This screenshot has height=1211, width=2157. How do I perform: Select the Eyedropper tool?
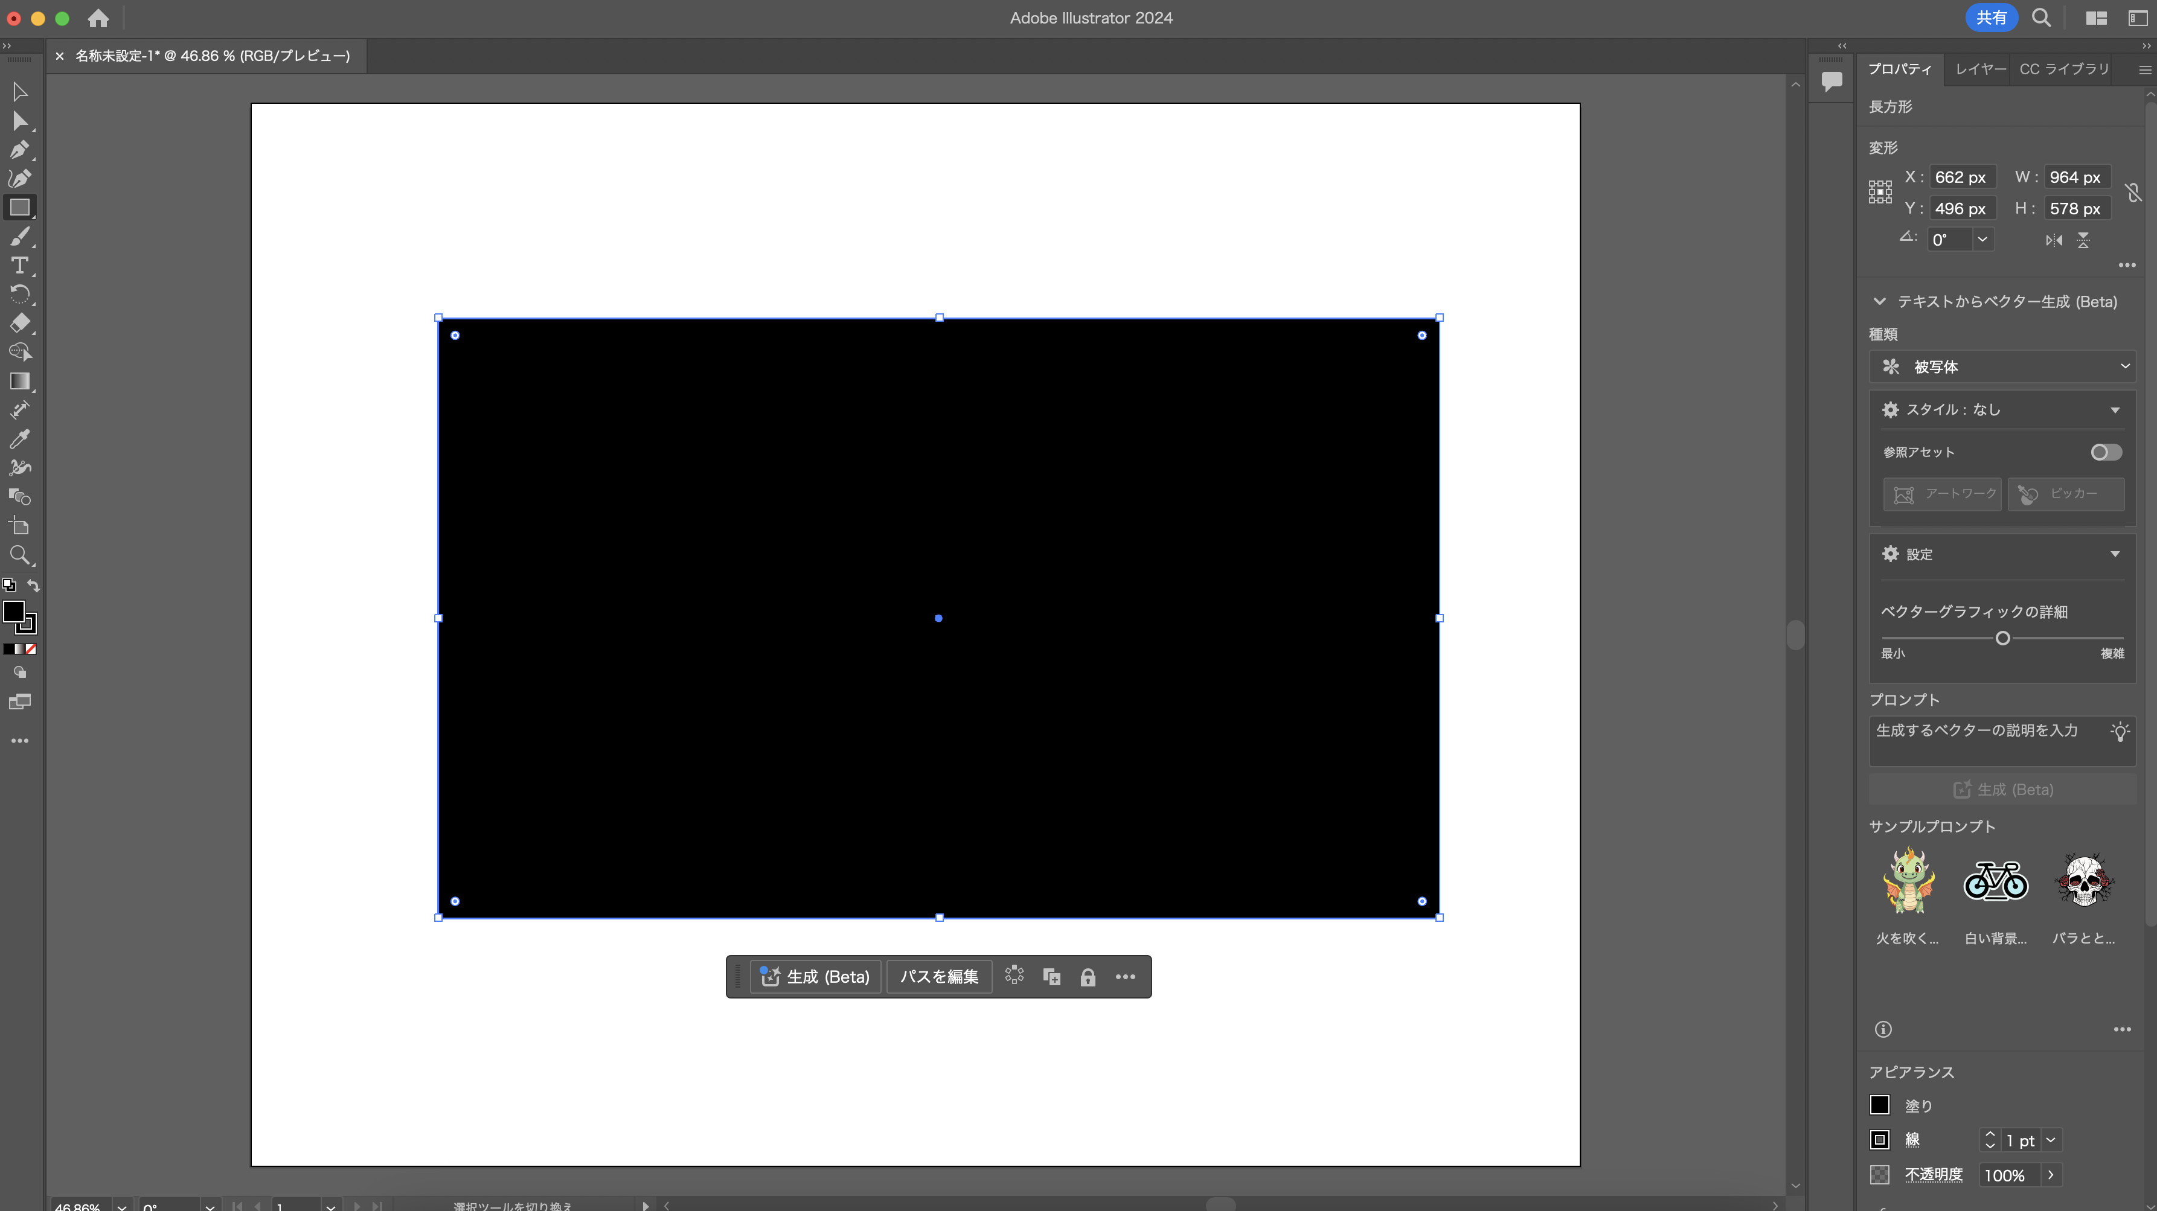[19, 438]
